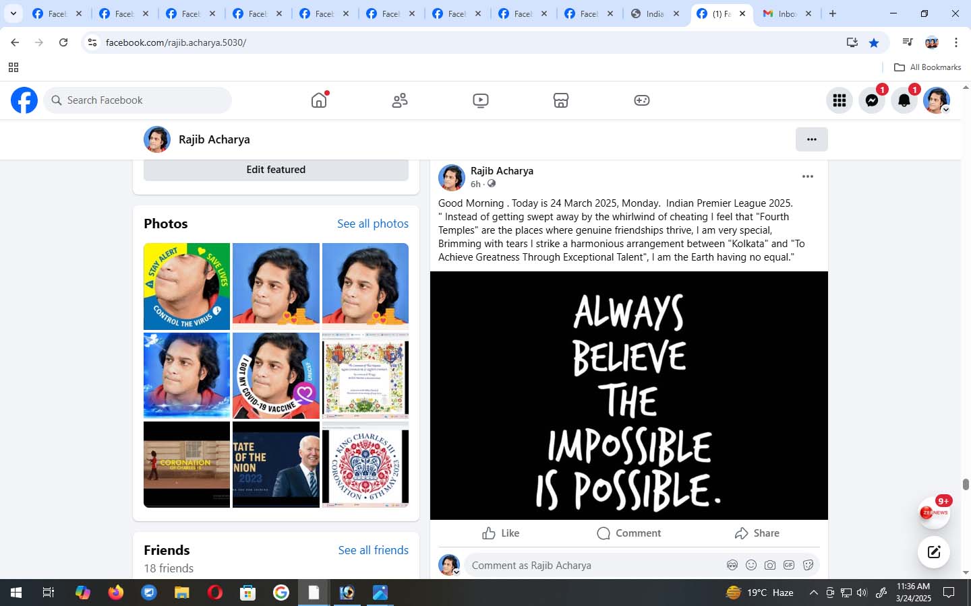Open the Always Believe post image

pyautogui.click(x=629, y=395)
